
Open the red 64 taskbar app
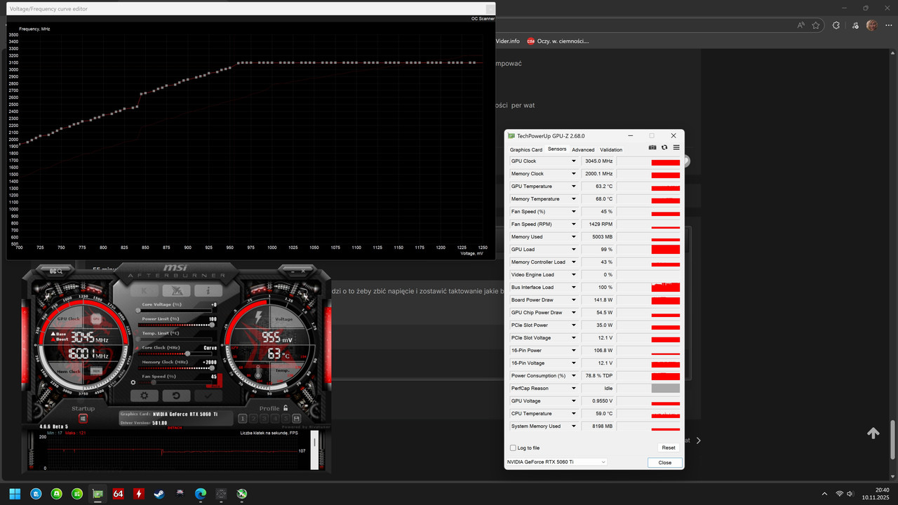coord(118,494)
